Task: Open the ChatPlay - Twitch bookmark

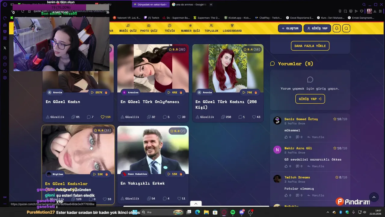Action: click(x=268, y=18)
